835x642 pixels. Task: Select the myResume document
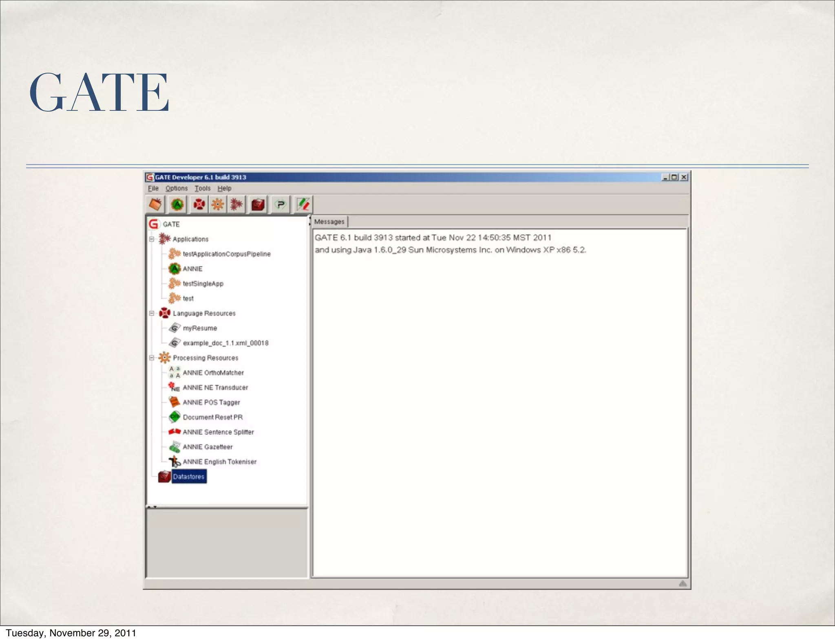200,328
